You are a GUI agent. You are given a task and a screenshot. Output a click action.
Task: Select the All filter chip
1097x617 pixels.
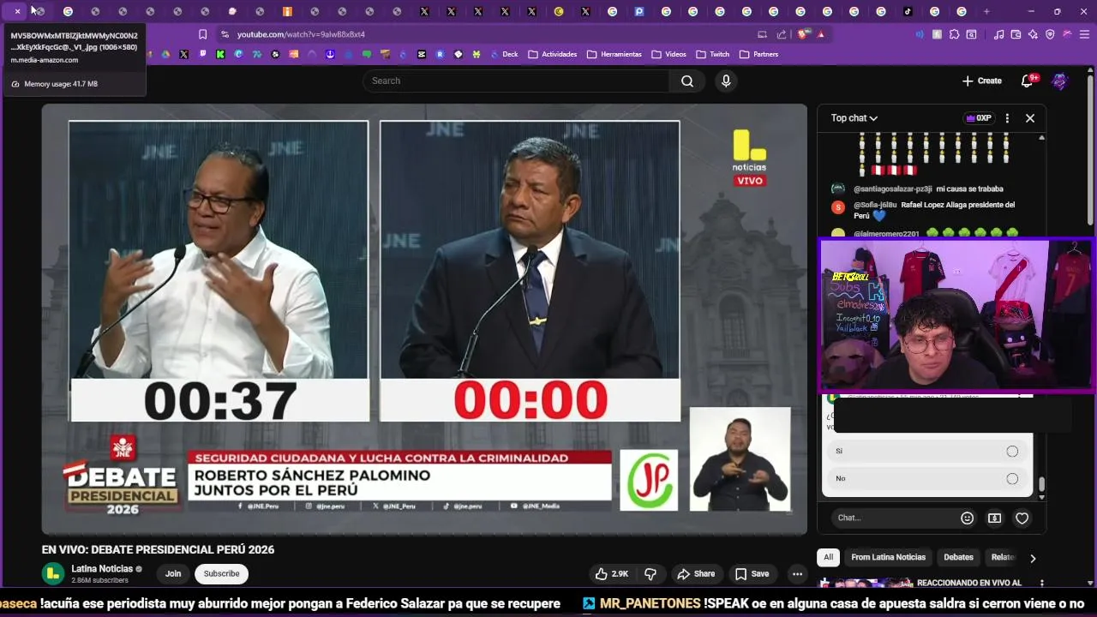(828, 557)
